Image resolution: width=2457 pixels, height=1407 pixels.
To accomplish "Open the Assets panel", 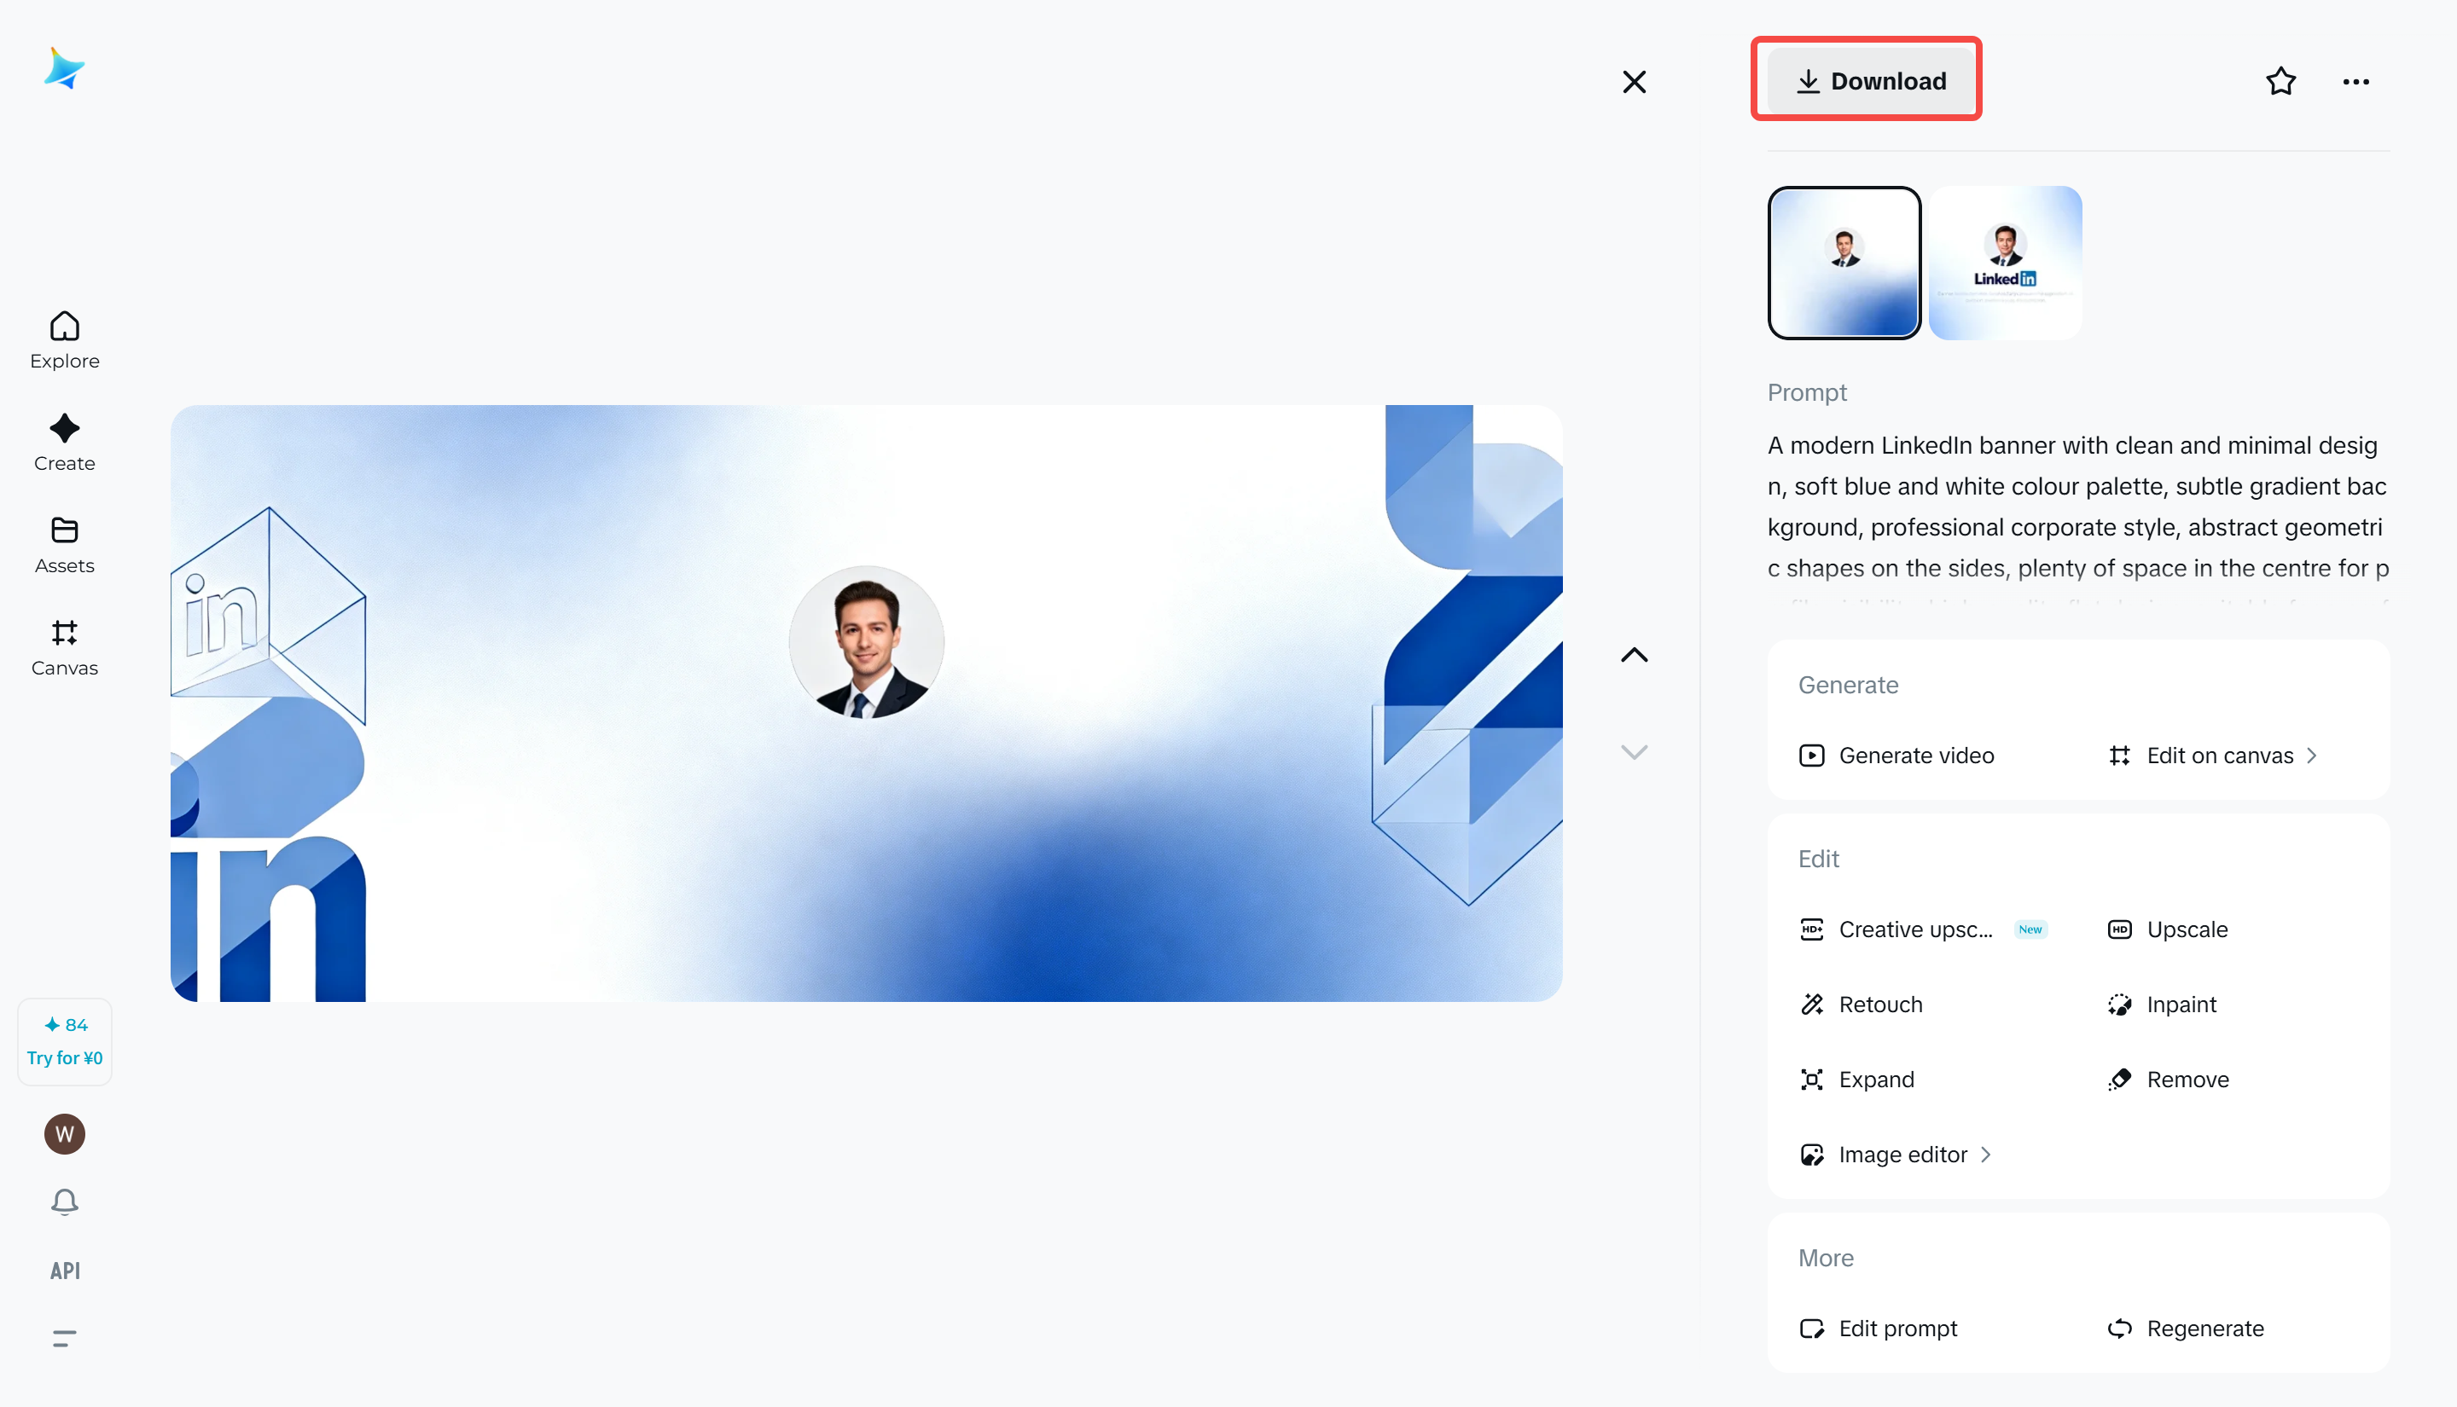I will (64, 544).
